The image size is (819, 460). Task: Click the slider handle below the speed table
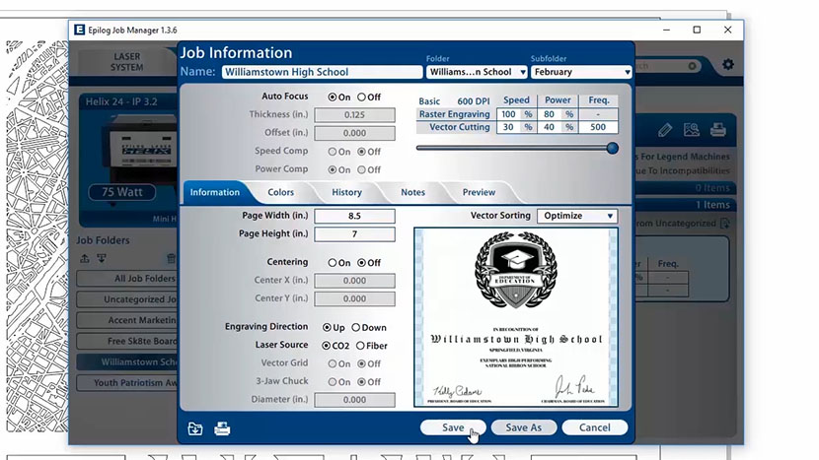(612, 149)
